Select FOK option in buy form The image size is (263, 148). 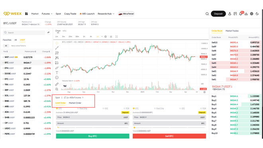[126, 109]
